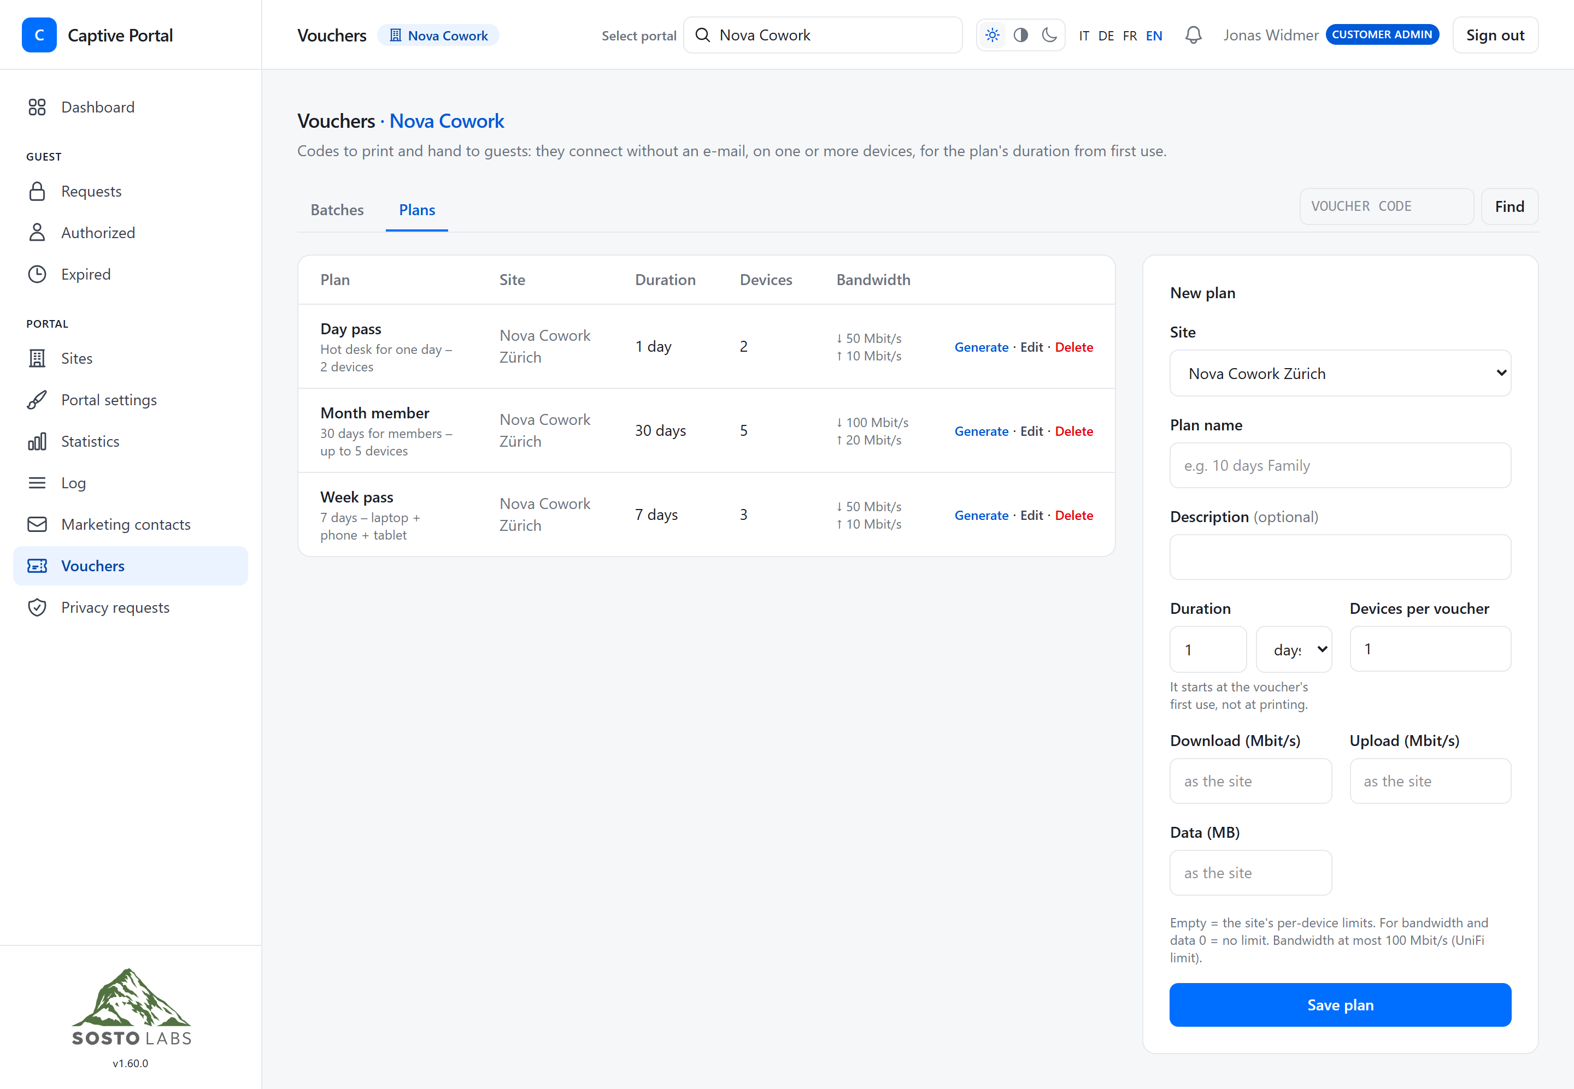Focus the Upload Mbit/s field
Viewport: 1574px width, 1089px height.
[x=1430, y=780]
